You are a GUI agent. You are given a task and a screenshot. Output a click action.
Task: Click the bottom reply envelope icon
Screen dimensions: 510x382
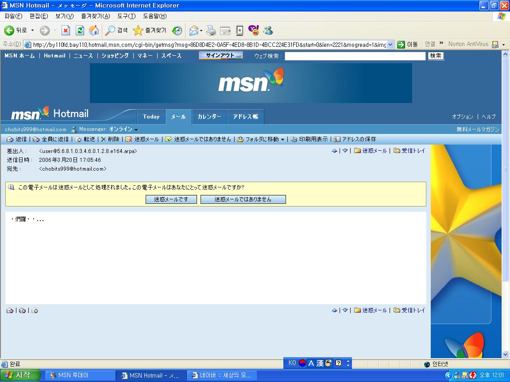10,310
